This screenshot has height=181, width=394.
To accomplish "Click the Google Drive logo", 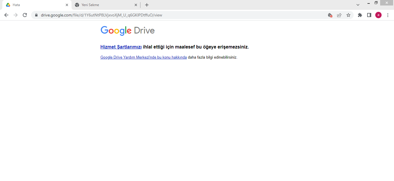I will click(x=127, y=31).
